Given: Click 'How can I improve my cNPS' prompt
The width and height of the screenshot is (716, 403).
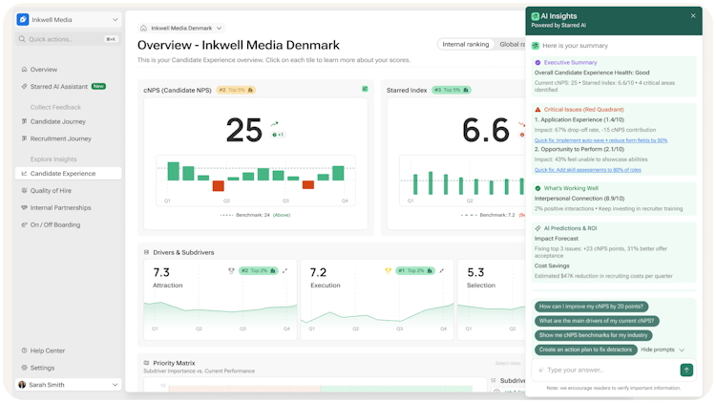Looking at the screenshot, I should [x=591, y=307].
